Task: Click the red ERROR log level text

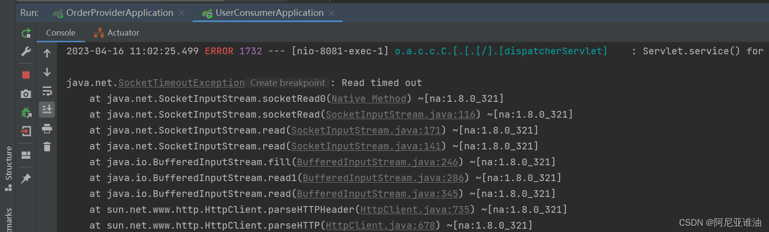Action: (219, 51)
